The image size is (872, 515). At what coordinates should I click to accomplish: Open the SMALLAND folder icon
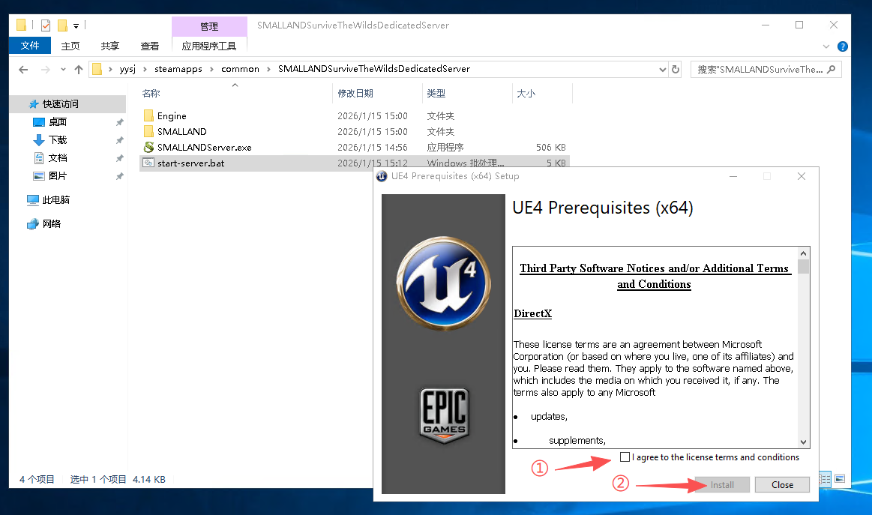coord(148,132)
